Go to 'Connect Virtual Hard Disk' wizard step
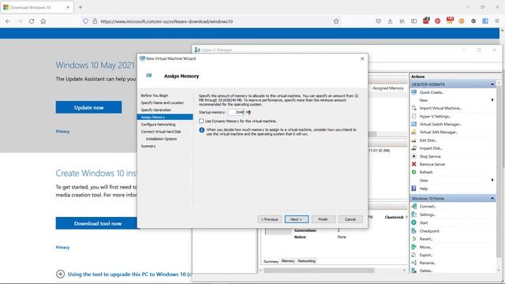This screenshot has height=284, width=505. coord(161,132)
